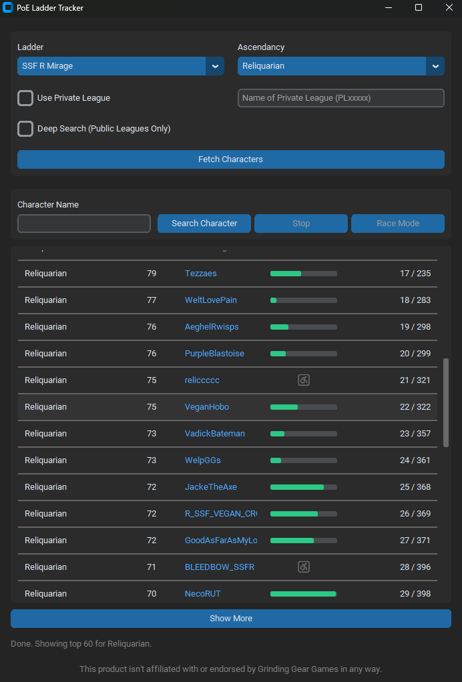This screenshot has width=462, height=682.
Task: Click rank text 17 / 235
Action: tap(415, 273)
